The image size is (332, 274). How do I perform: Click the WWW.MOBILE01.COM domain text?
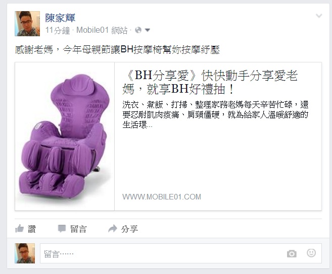click(162, 197)
